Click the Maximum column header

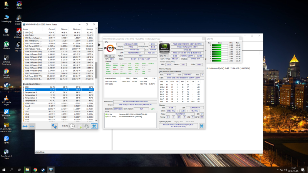click(77, 29)
